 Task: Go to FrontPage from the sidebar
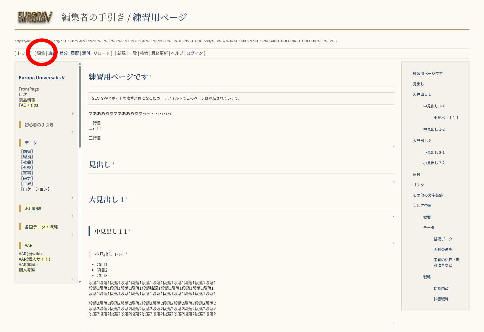tap(29, 89)
